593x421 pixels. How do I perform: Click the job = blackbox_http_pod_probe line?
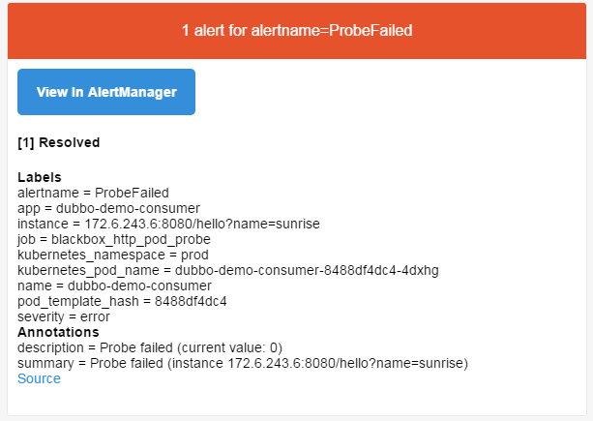pyautogui.click(x=114, y=239)
